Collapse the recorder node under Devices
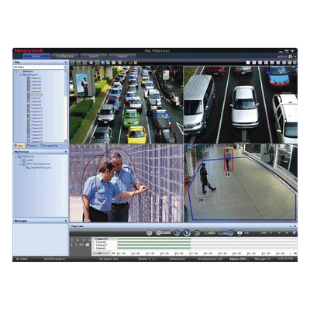This screenshot has width=310, height=310. tap(20, 75)
